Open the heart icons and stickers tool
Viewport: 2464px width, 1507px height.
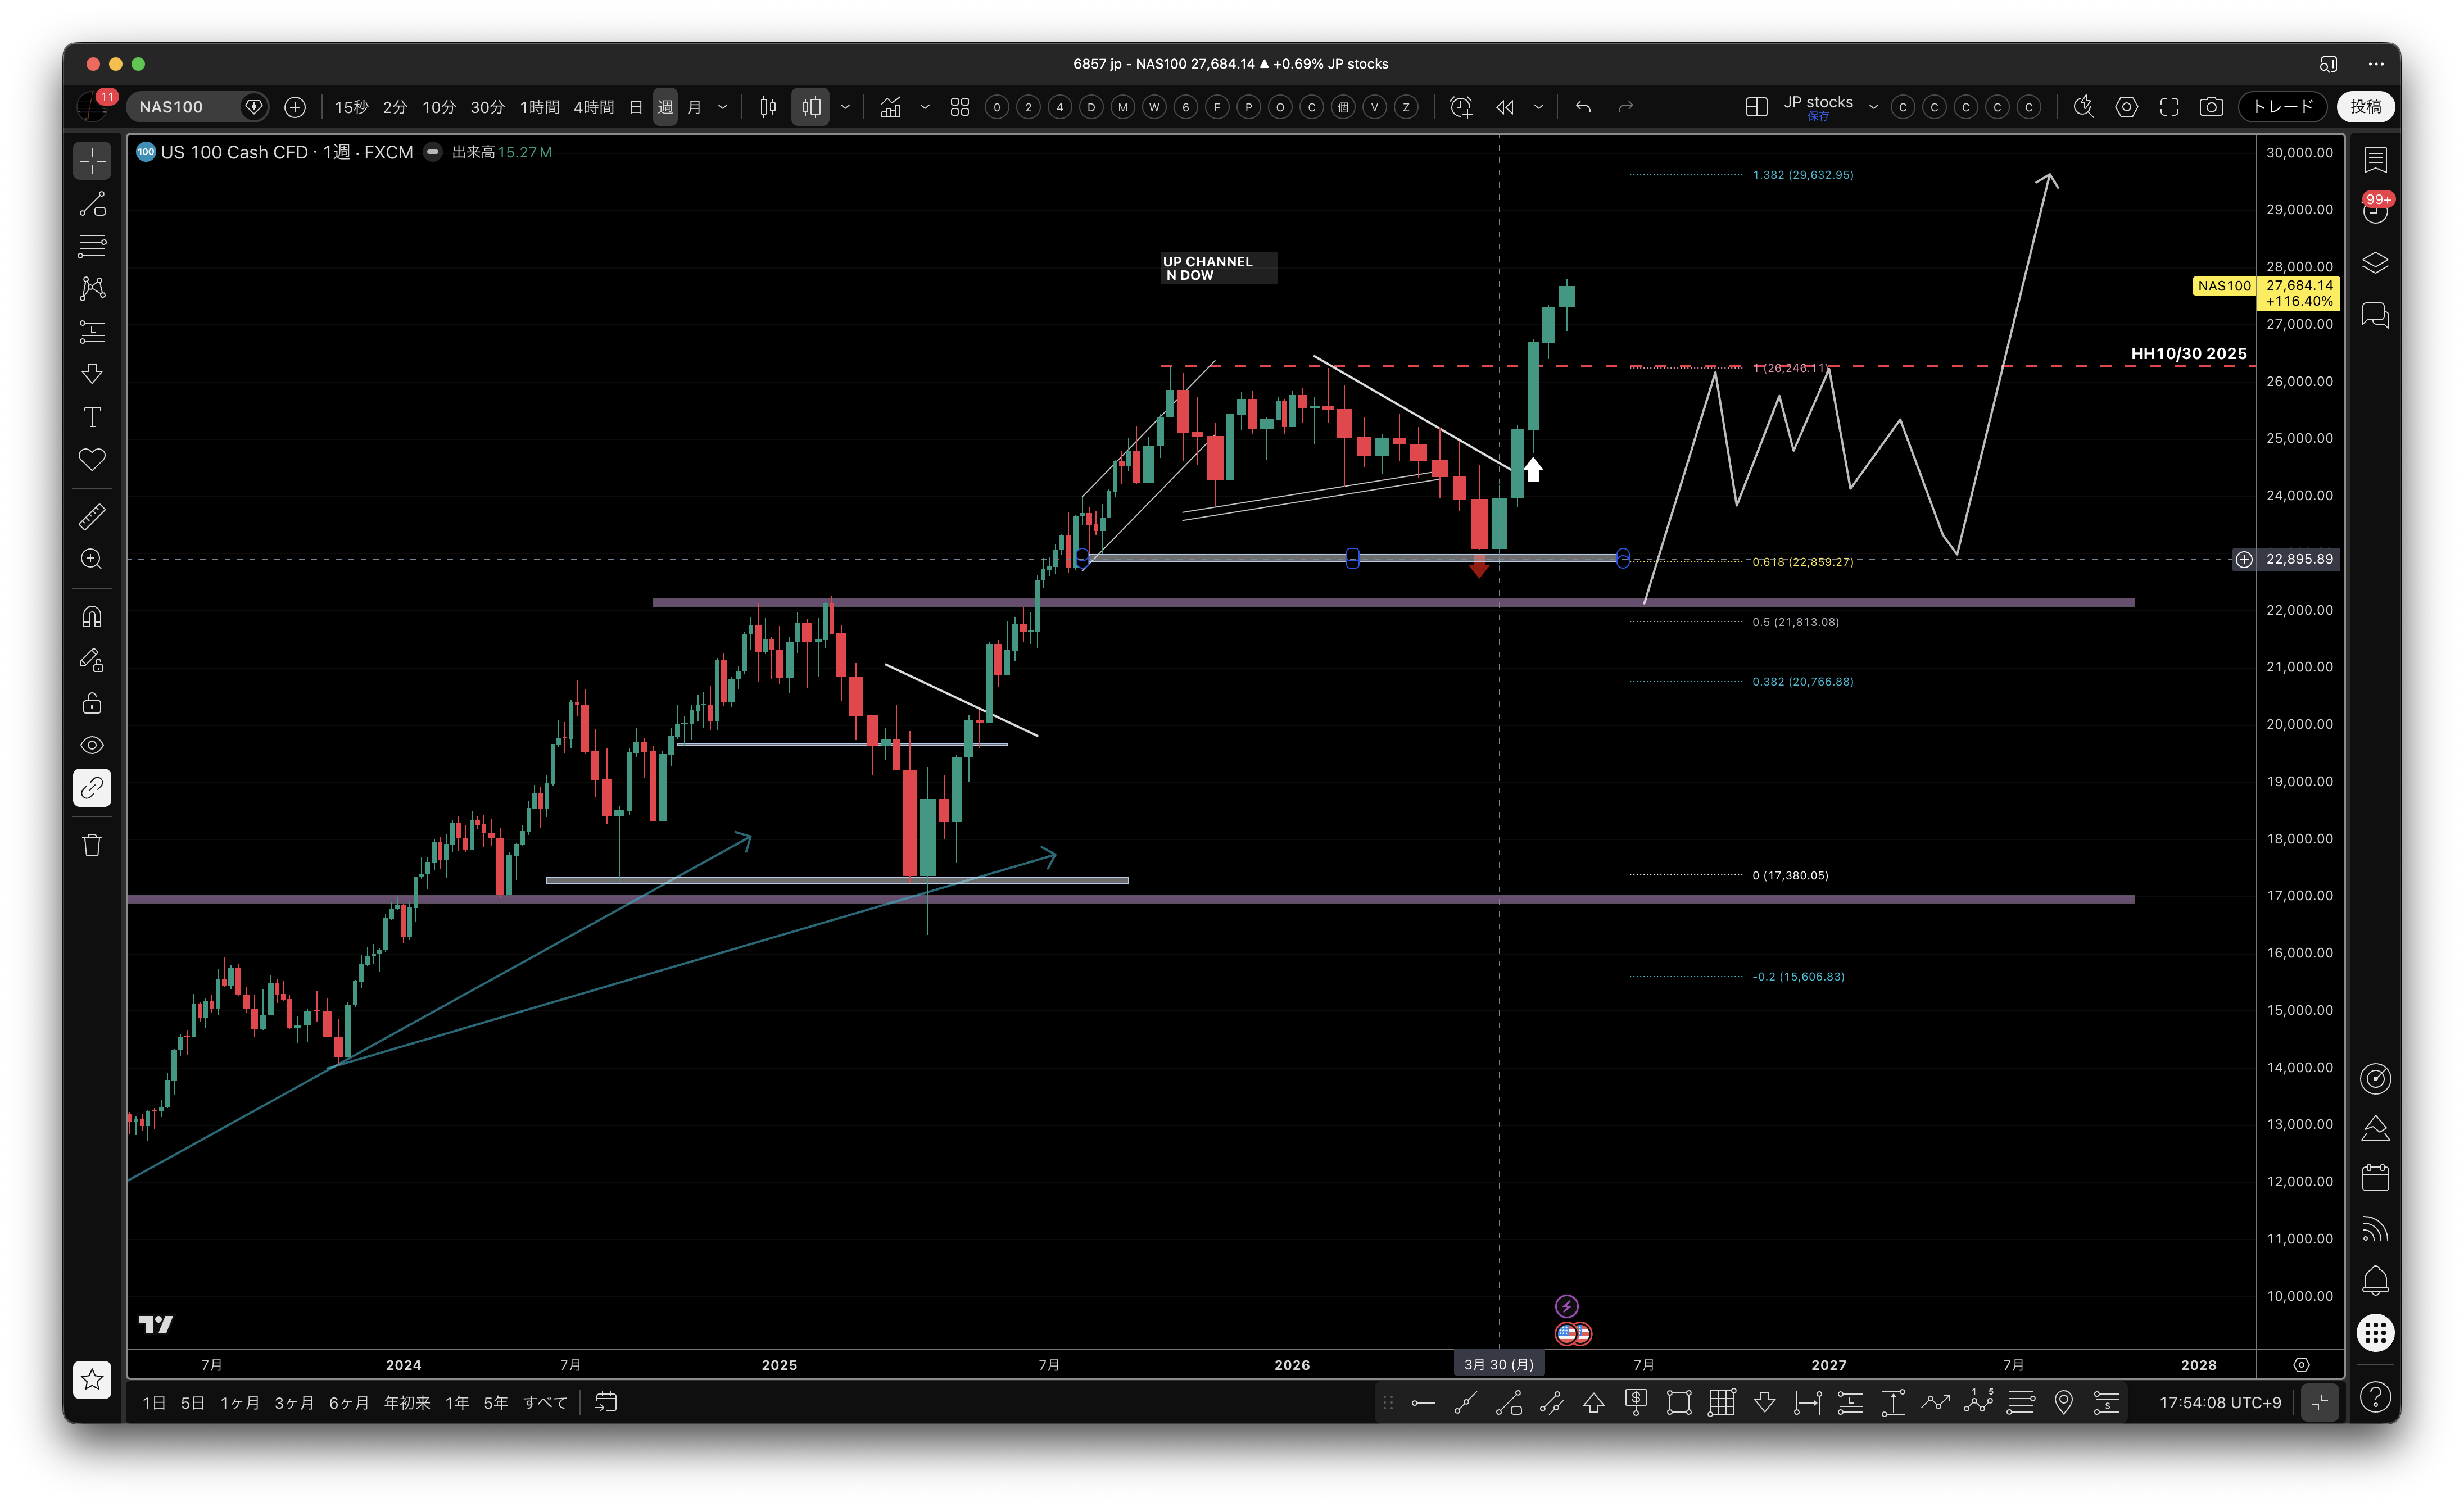point(92,460)
